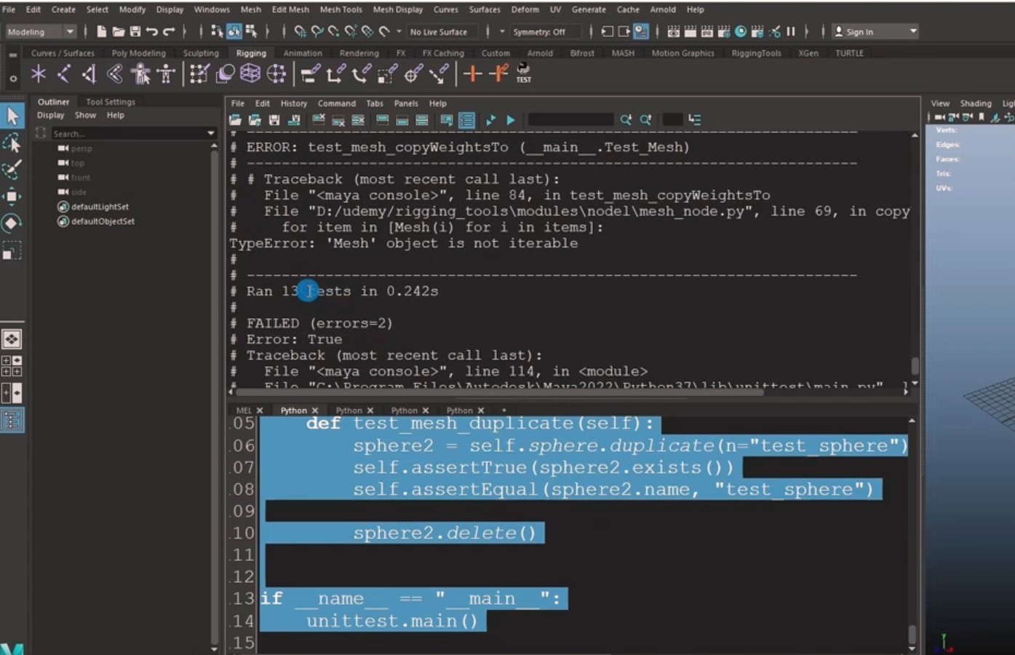The height and width of the screenshot is (655, 1015).
Task: Click the Create Joints tool on Rigging shelf
Action: pyautogui.click(x=64, y=74)
